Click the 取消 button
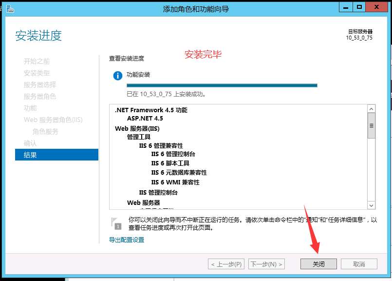This screenshot has height=281, width=392. coord(358,263)
